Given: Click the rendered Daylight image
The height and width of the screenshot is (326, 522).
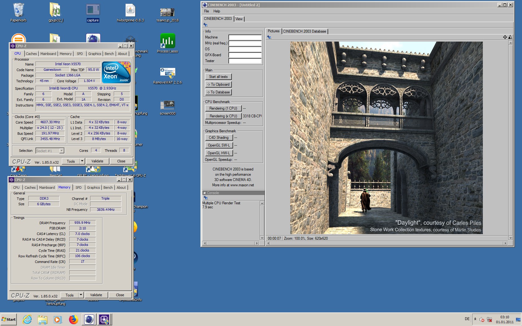Looking at the screenshot, I should point(386,138).
